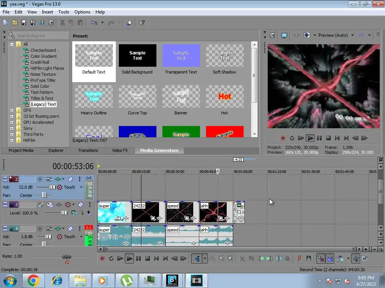Launch Google Chrome from the taskbar
Screen dimensions: 385x288
[33, 280]
